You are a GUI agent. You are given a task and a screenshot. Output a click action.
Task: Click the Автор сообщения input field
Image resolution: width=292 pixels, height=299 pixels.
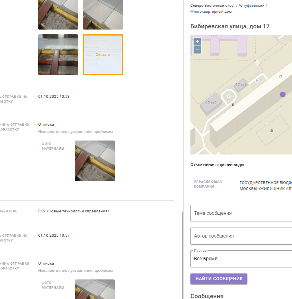[241, 236]
